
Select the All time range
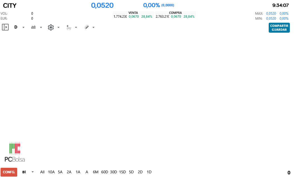pos(42,172)
